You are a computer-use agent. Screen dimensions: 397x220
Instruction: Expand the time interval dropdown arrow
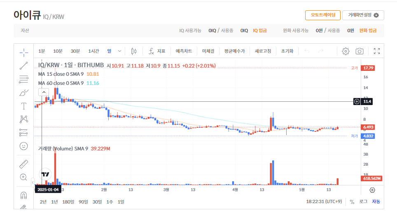coord(119,51)
